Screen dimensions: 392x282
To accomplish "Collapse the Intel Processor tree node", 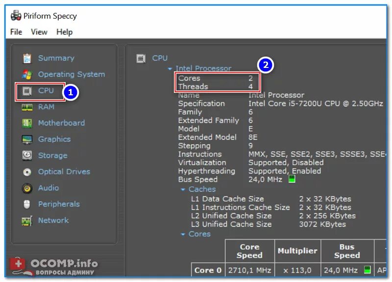I will (x=170, y=68).
